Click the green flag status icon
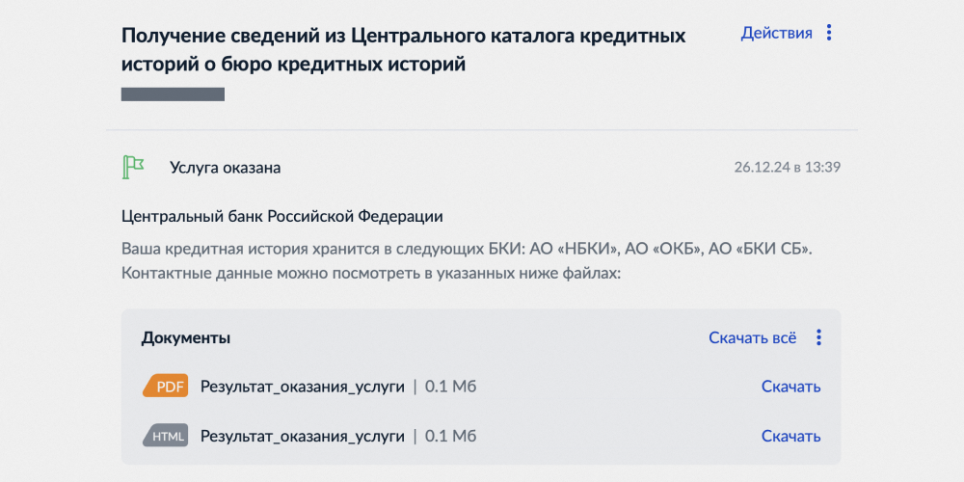964x482 pixels. click(133, 167)
